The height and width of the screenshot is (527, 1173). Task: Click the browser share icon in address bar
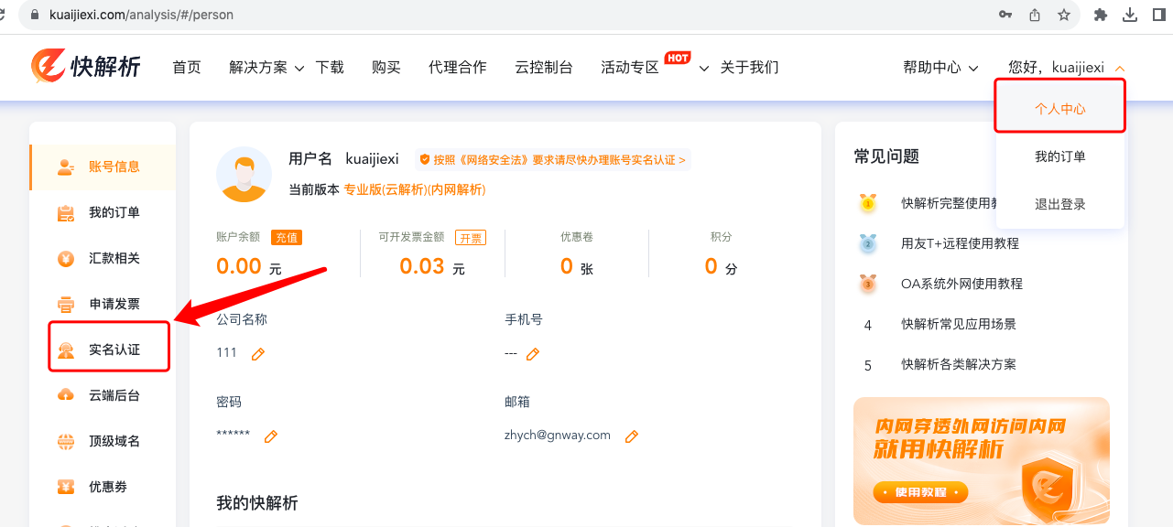pyautogui.click(x=1035, y=15)
